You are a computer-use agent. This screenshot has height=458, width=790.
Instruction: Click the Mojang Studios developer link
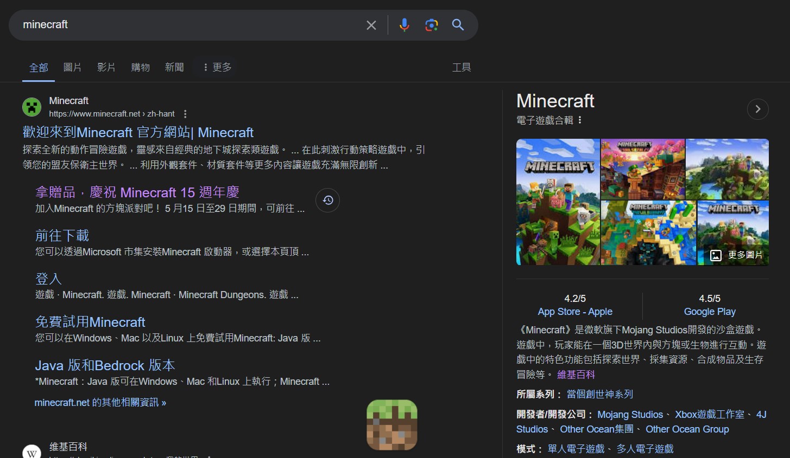[630, 414]
